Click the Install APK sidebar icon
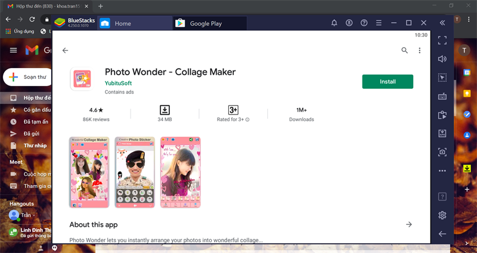This screenshot has height=253, width=477. (442, 133)
